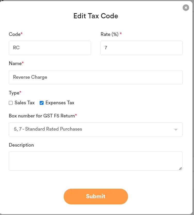Viewport: 194px width, 215px height.
Task: Uncheck the Expenses Tax checkbox
Action: (x=41, y=103)
